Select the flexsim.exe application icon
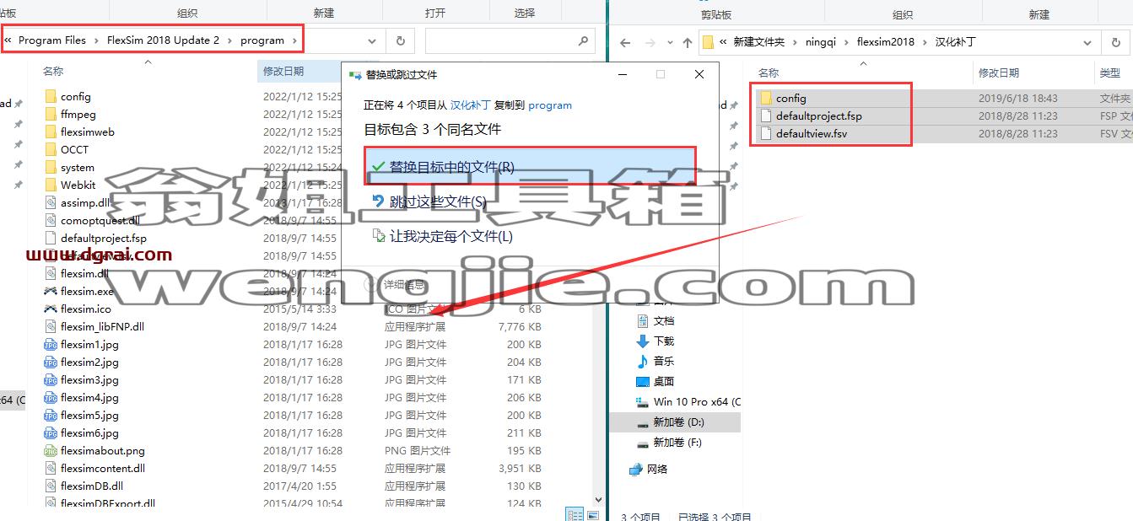This screenshot has height=521, width=1133. [x=50, y=291]
